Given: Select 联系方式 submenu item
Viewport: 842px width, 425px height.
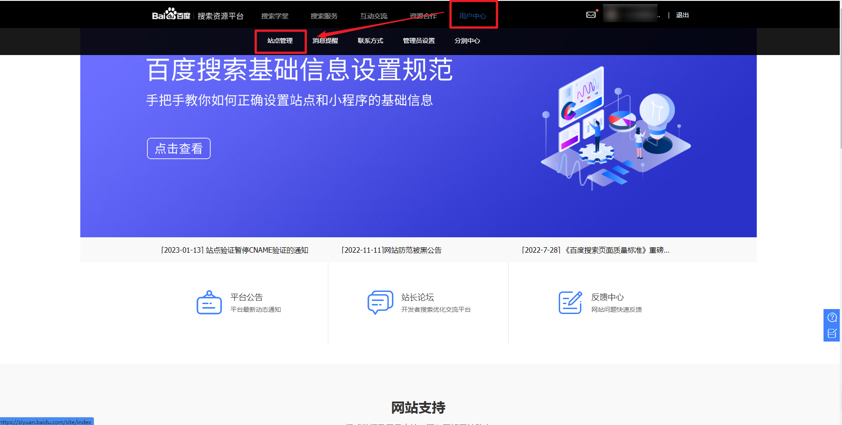Looking at the screenshot, I should tap(370, 41).
